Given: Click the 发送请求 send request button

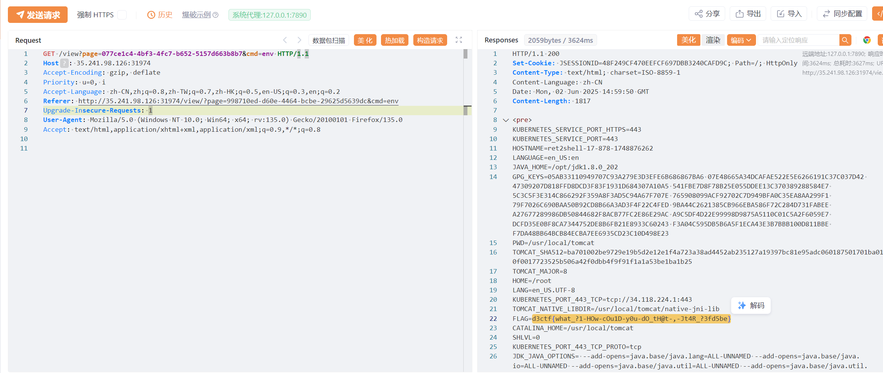Looking at the screenshot, I should coord(38,15).
